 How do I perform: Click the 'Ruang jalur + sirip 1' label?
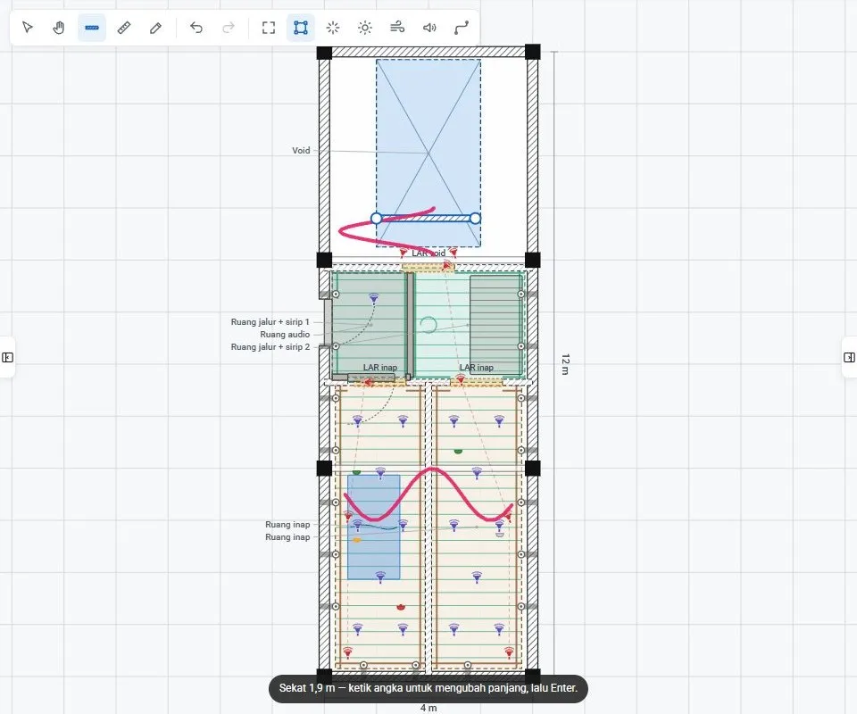pos(270,322)
